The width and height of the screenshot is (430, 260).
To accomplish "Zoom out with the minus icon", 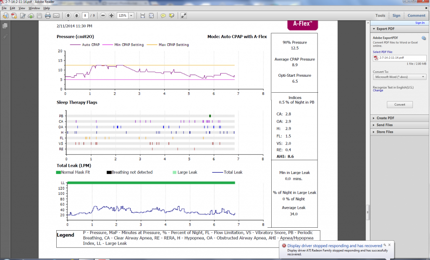I will point(103,16).
